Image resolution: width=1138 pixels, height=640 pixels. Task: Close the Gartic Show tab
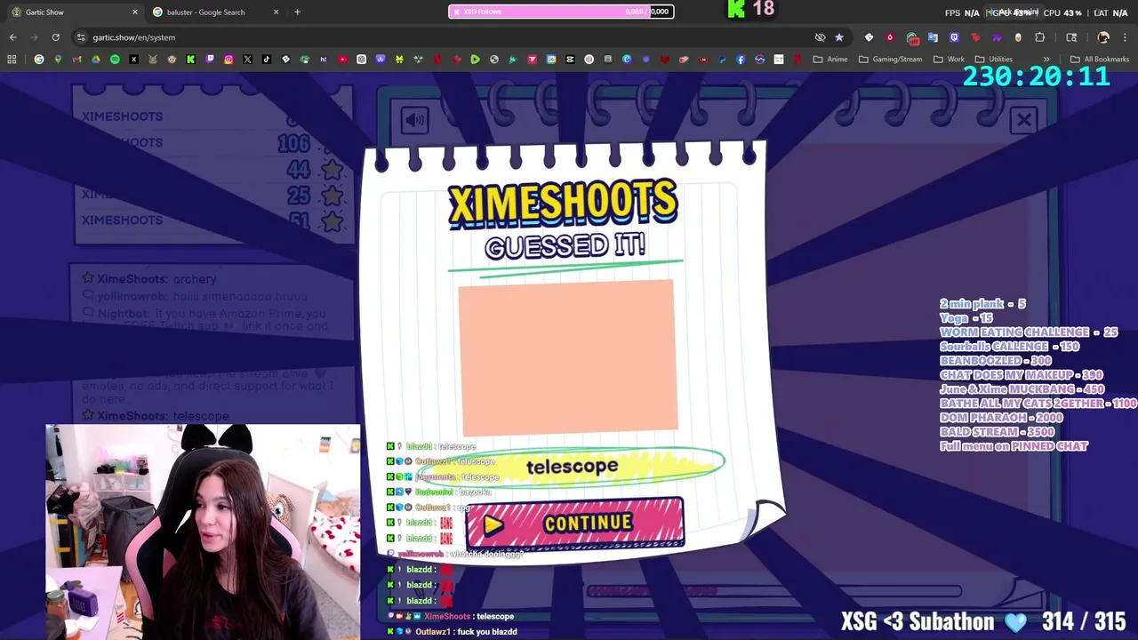pyautogui.click(x=135, y=12)
